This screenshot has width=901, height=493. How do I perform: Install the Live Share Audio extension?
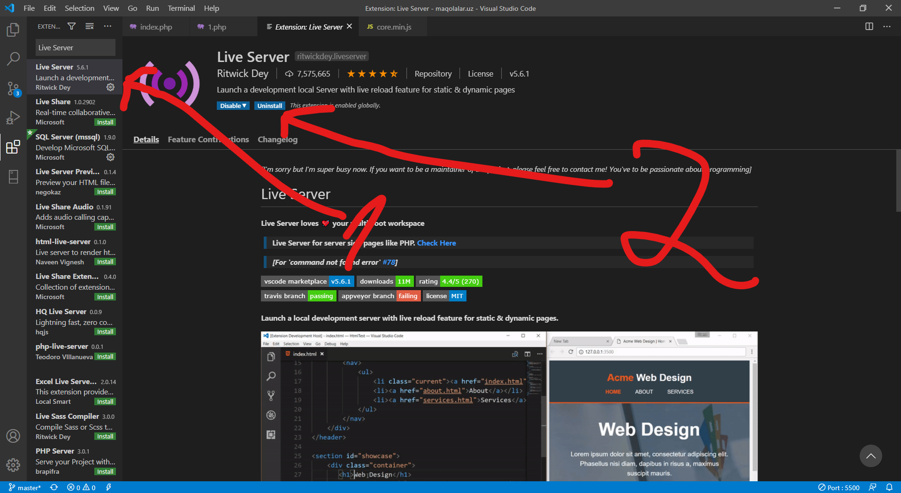coord(105,227)
